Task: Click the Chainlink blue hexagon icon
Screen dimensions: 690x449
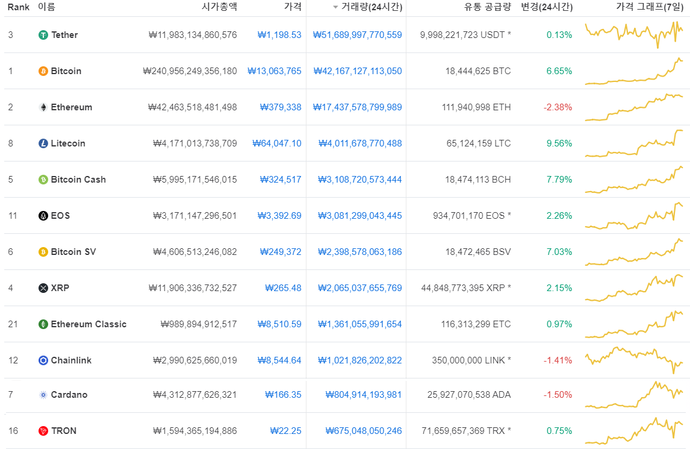Action: [x=43, y=360]
